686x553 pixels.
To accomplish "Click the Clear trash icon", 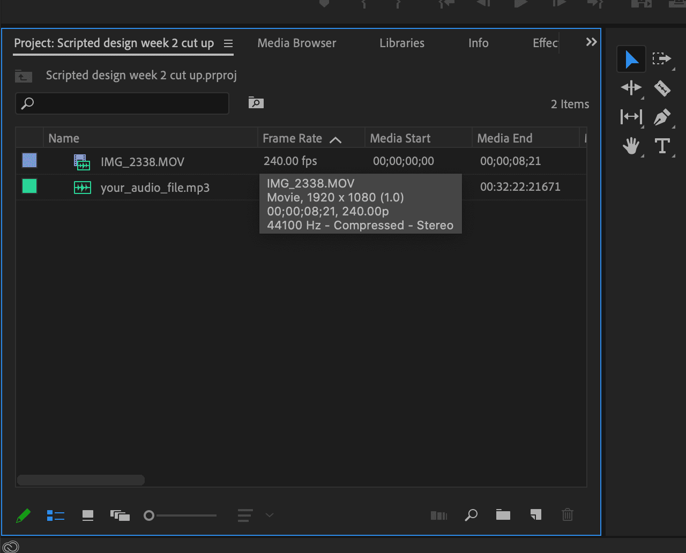I will pos(568,515).
